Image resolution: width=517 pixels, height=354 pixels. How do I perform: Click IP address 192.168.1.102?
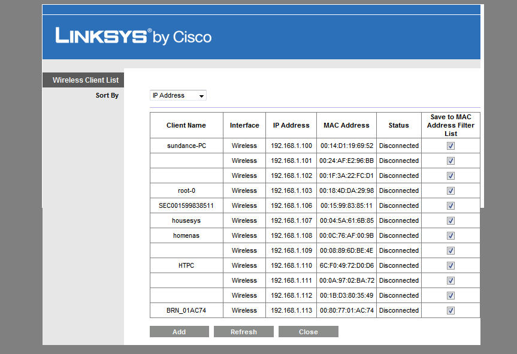click(291, 176)
